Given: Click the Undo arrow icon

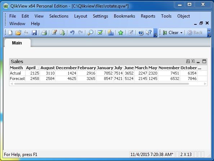Looking at the screenshot, I should click(x=72, y=33).
